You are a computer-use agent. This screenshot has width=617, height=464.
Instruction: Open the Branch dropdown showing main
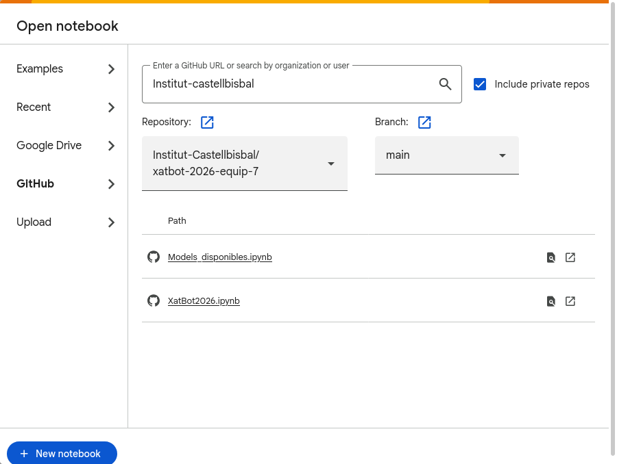[446, 155]
